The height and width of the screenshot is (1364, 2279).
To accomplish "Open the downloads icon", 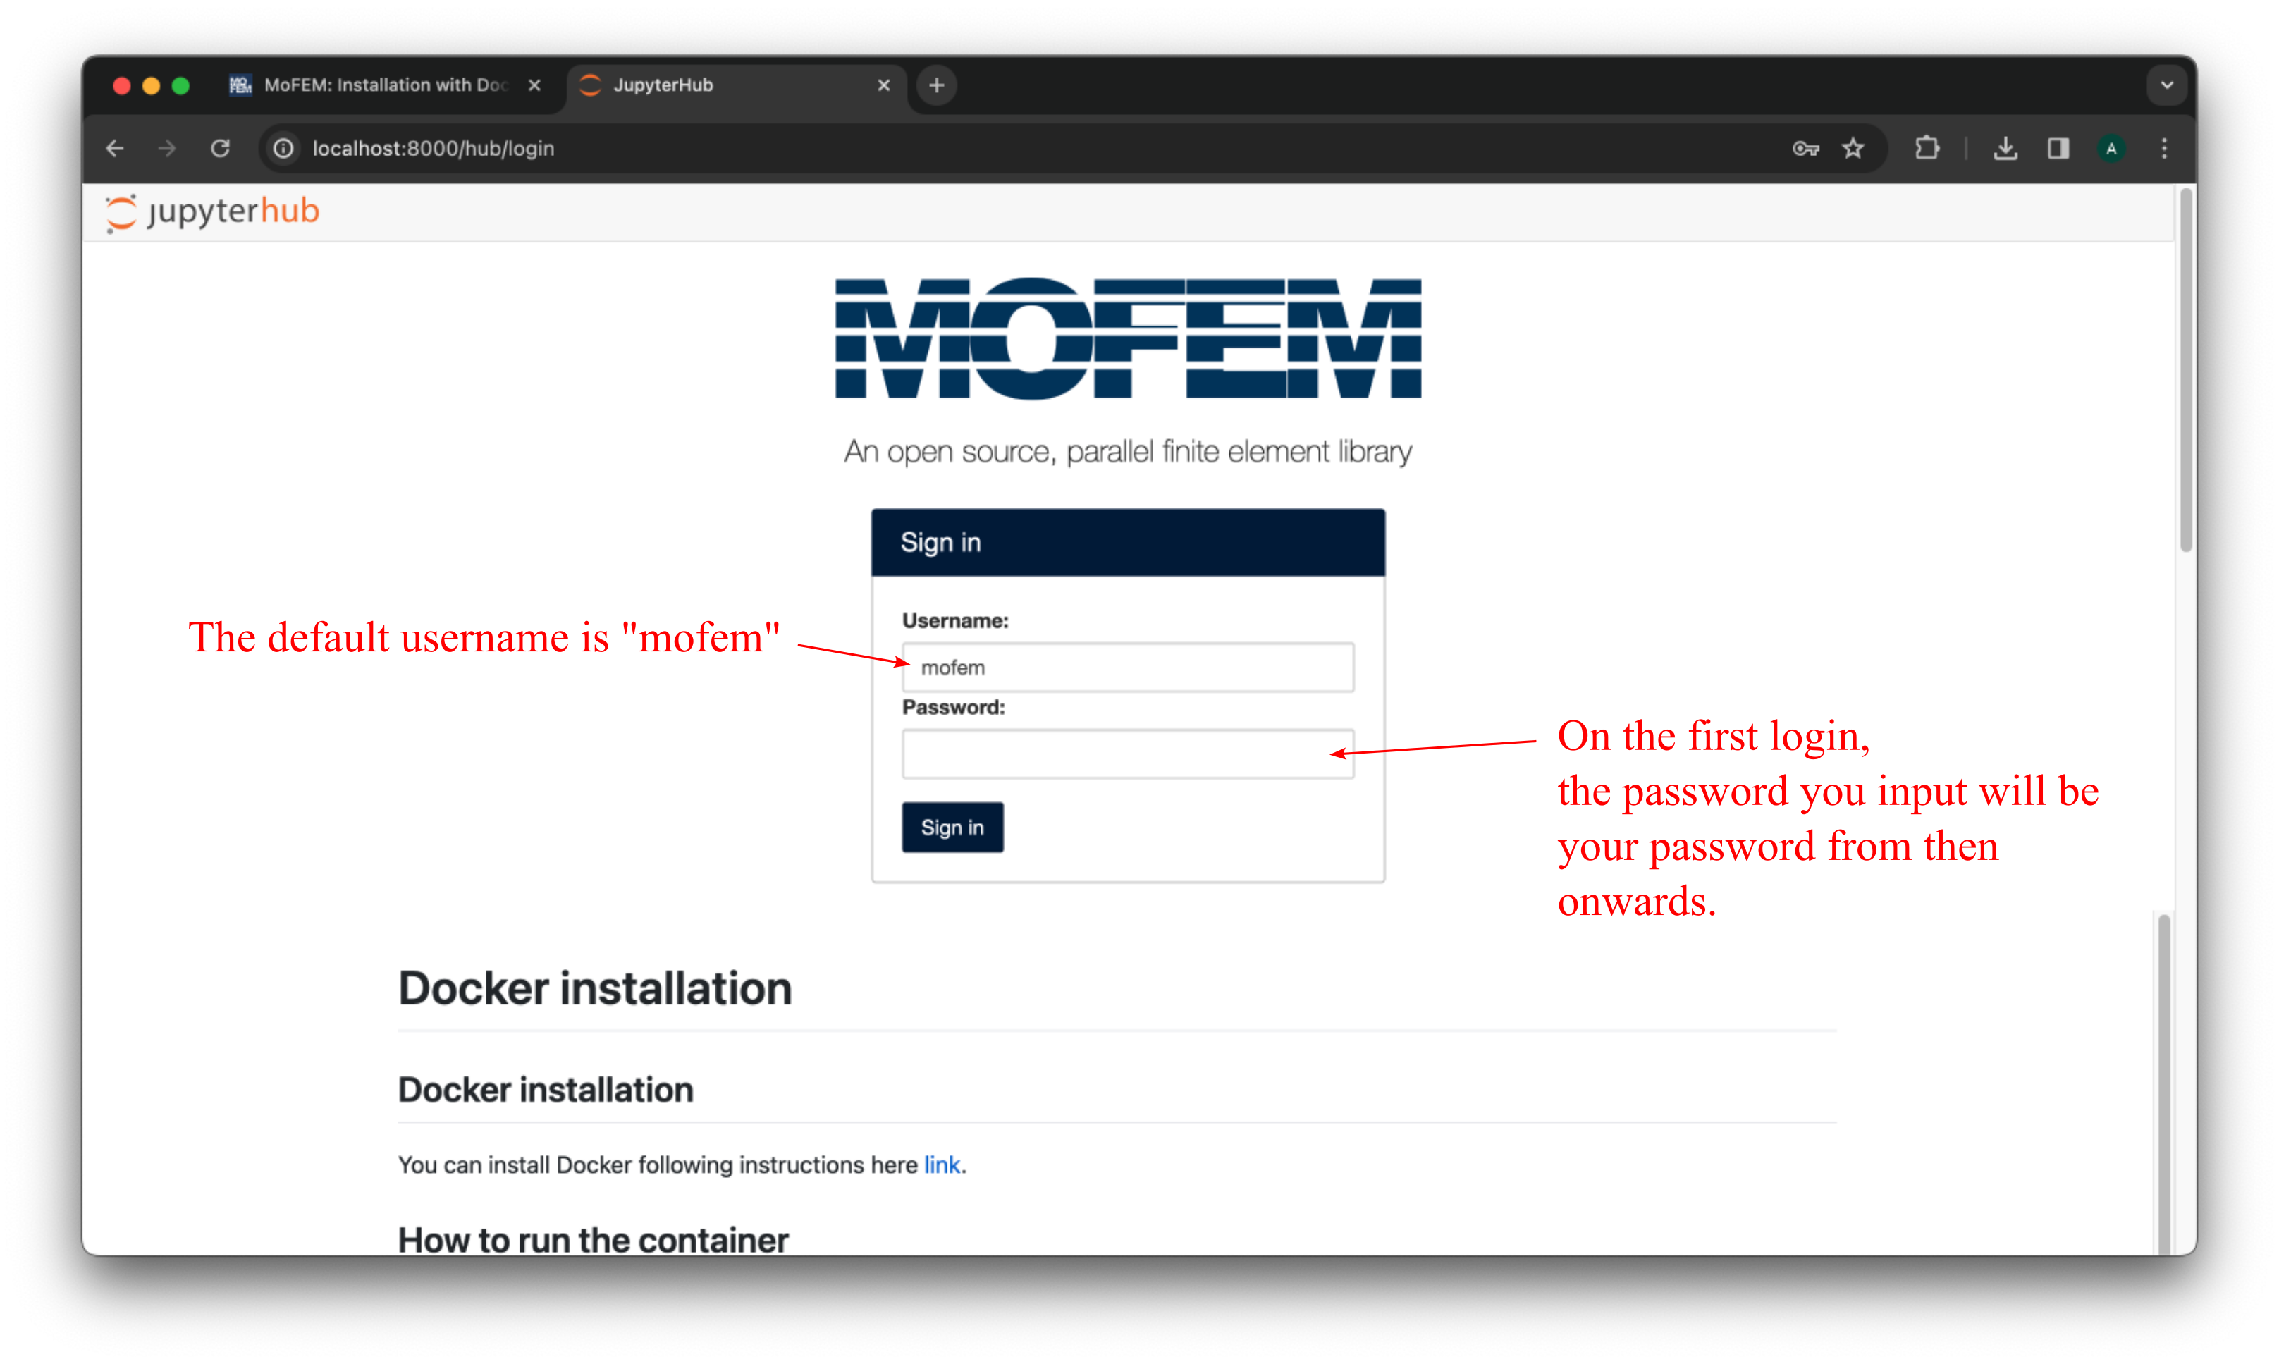I will (x=2006, y=148).
